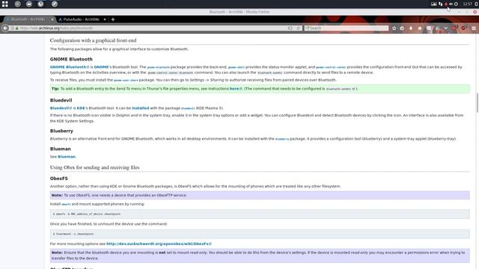Click the 'Configuration with a graphical front-end' heading
This screenshot has height=269, width=479.
coord(93,40)
